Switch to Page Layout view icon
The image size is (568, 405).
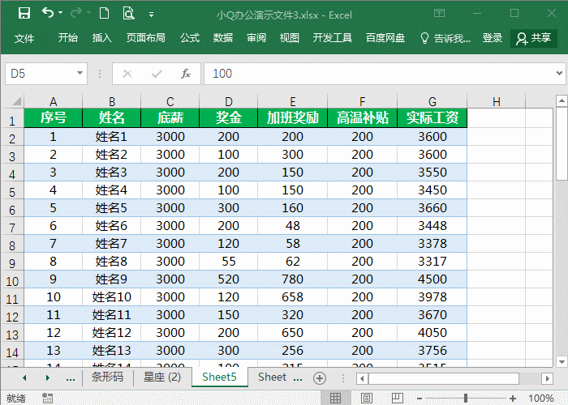(x=366, y=399)
